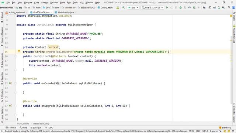The width and height of the screenshot is (236, 133).
Task: Click the java folder in navigation bar
Action: (46, 7)
